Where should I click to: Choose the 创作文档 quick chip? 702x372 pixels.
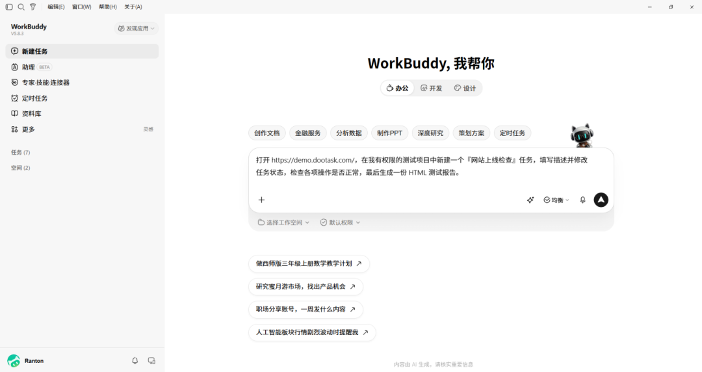[267, 133]
